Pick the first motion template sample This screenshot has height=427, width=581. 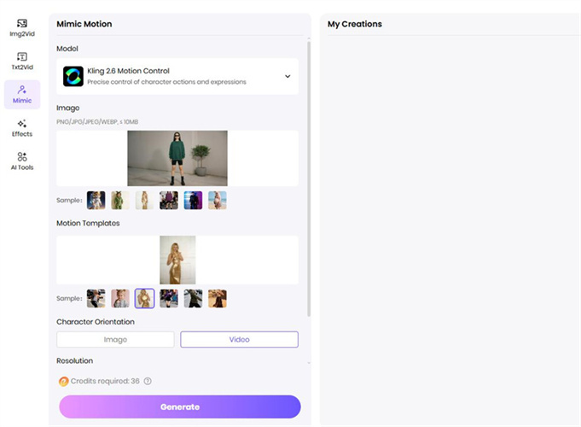pyautogui.click(x=96, y=299)
